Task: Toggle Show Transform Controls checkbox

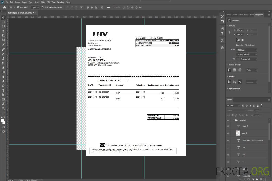Action: coord(43,7)
